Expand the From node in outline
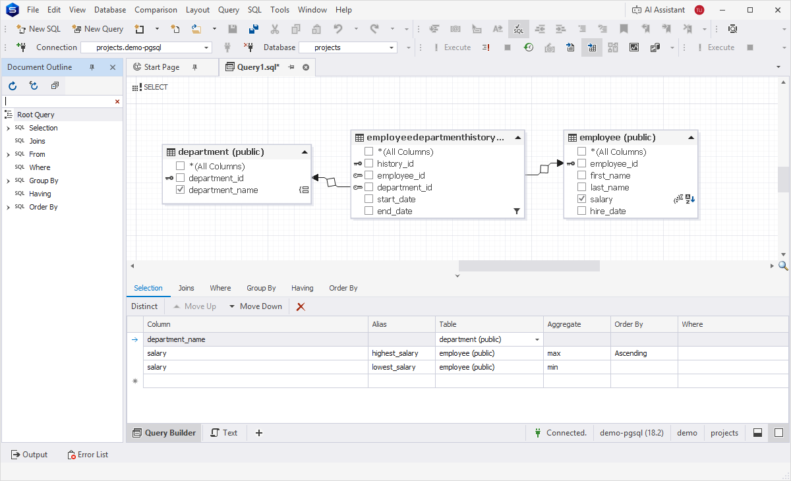791x481 pixels. coord(8,154)
